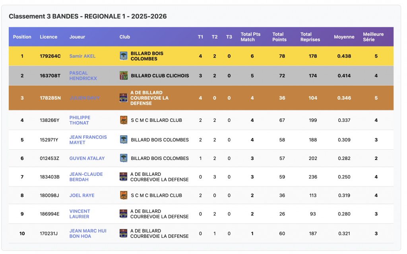Click the Licence column header

[48, 37]
